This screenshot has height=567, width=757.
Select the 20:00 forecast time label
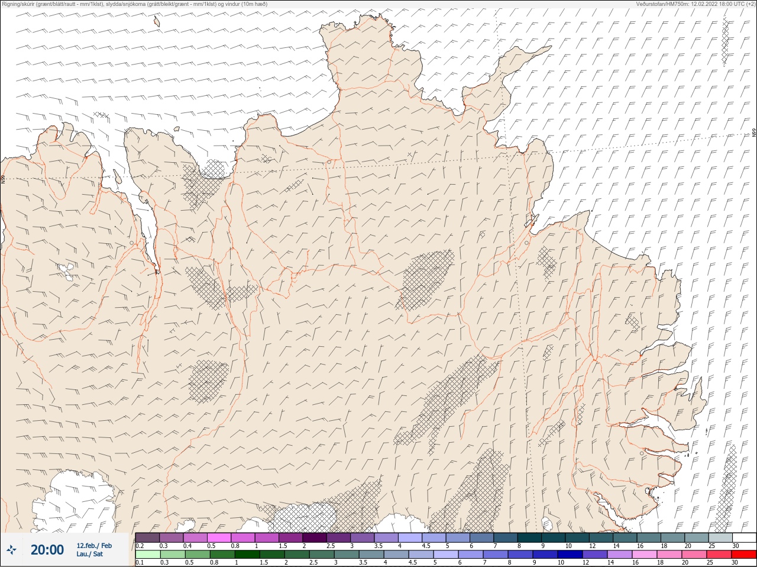pyautogui.click(x=47, y=550)
